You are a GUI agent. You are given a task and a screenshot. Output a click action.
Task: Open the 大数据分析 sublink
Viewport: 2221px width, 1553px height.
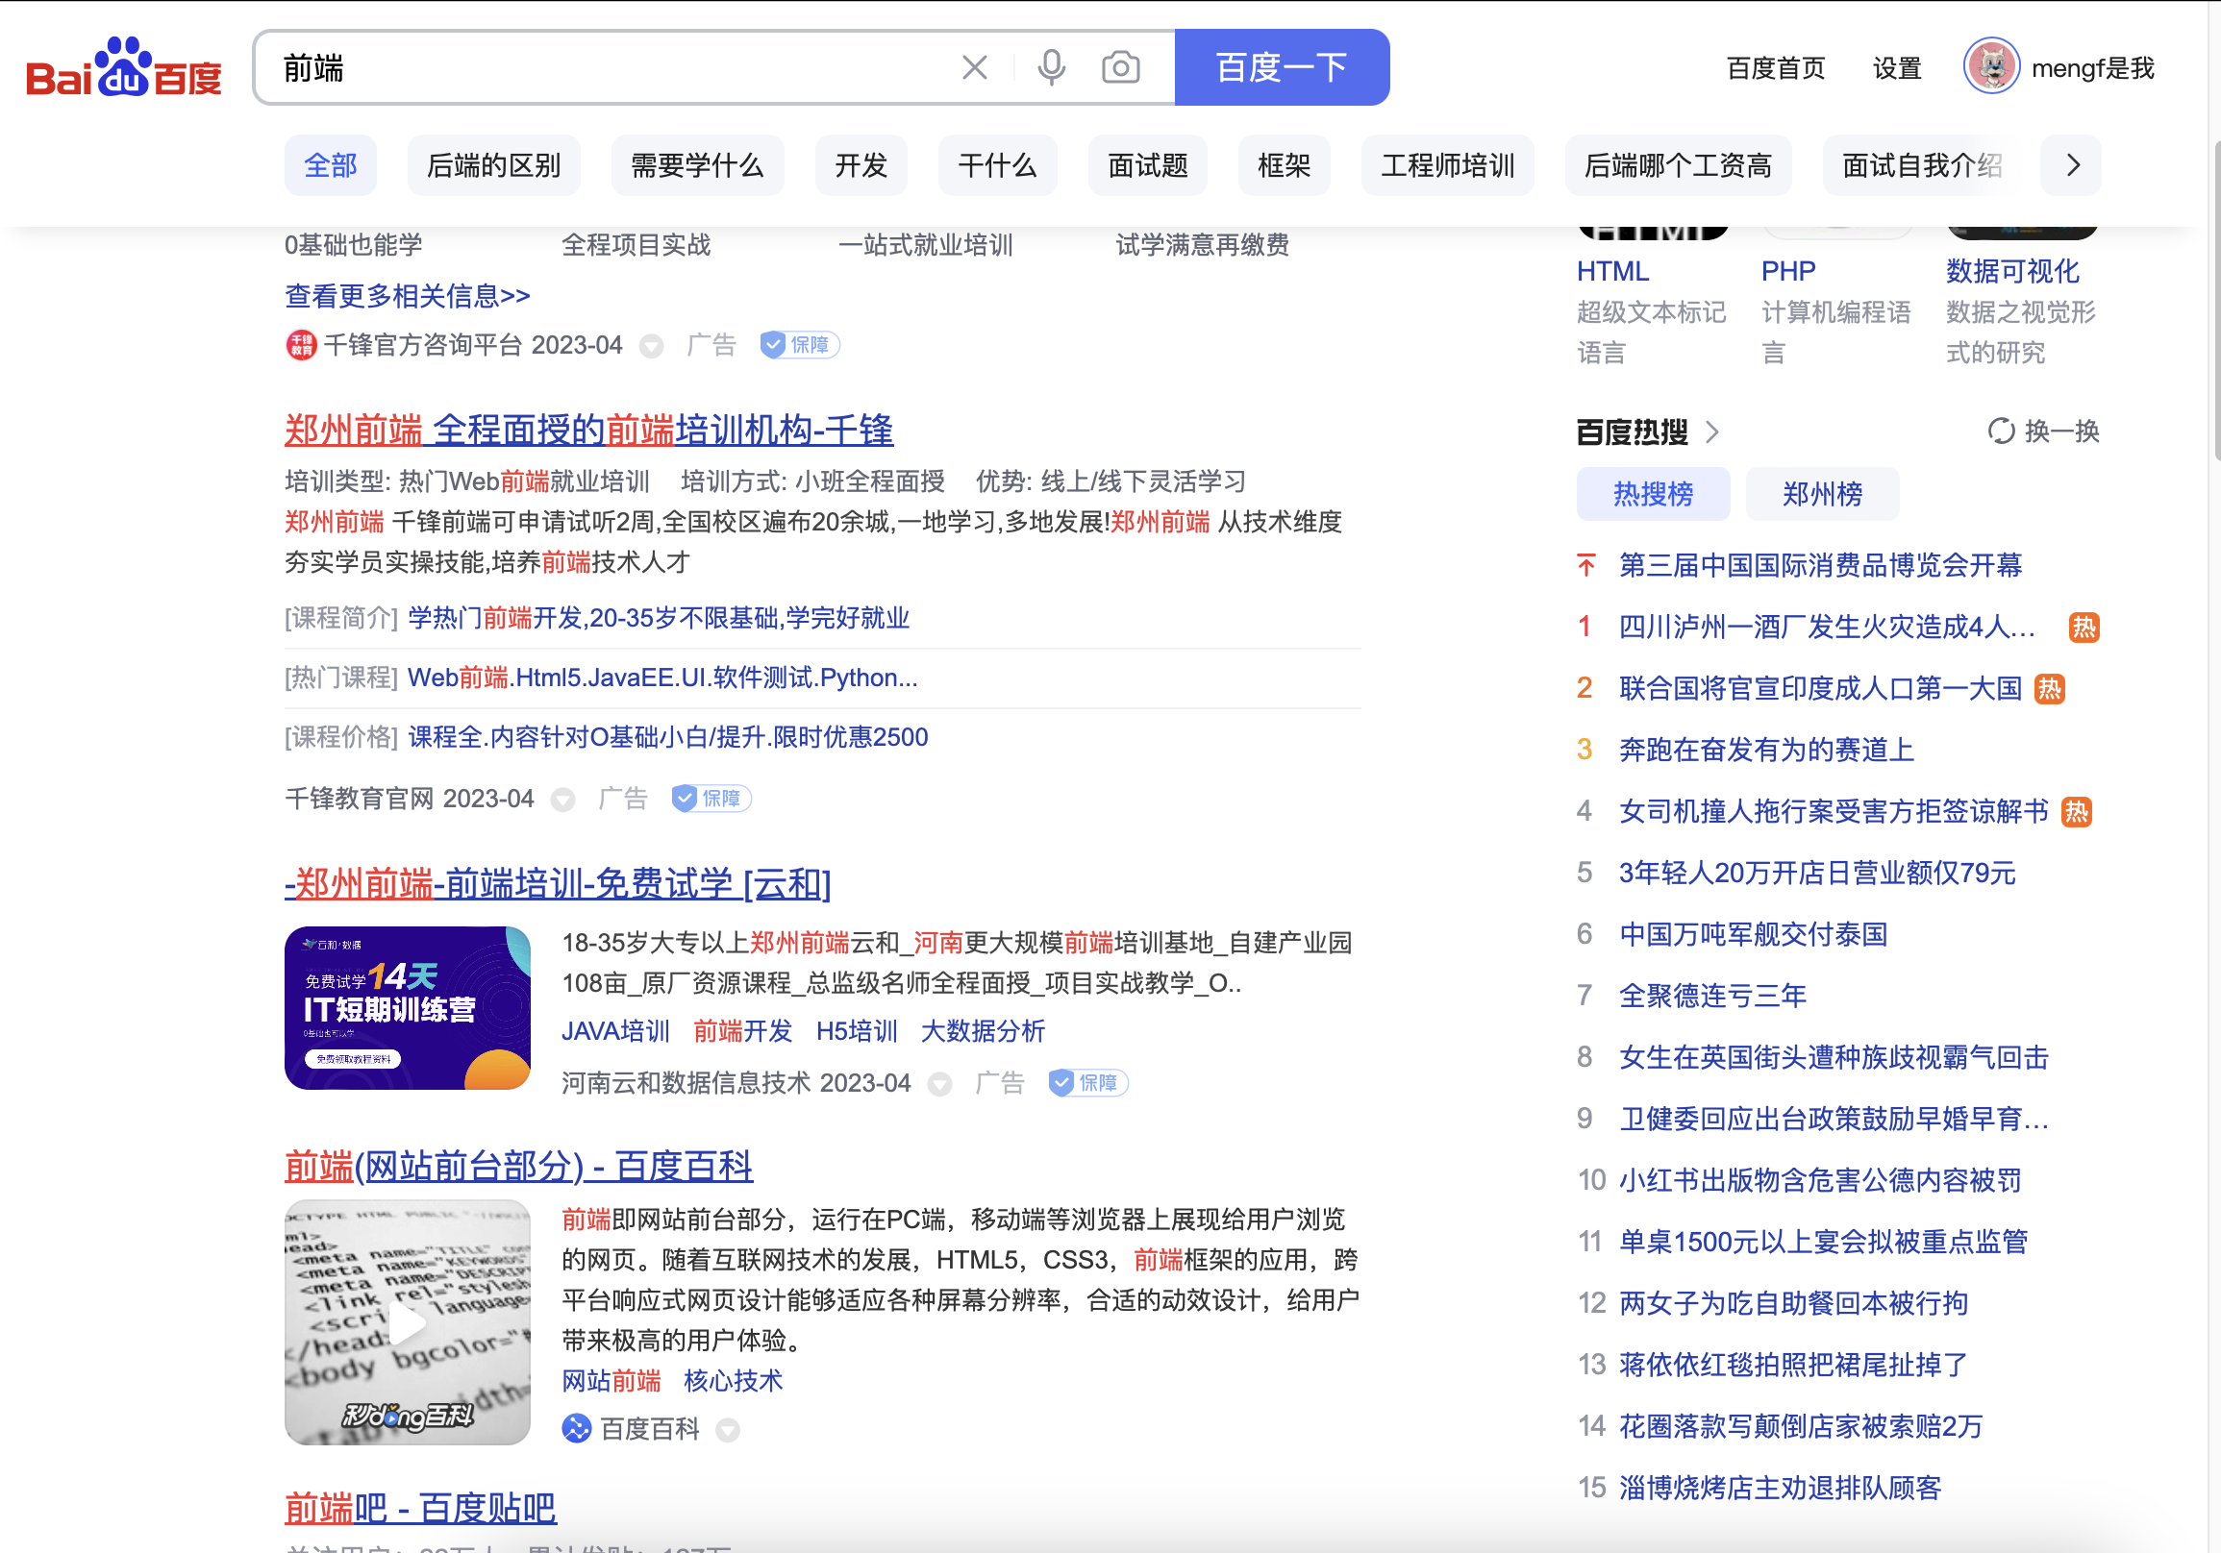(982, 1031)
